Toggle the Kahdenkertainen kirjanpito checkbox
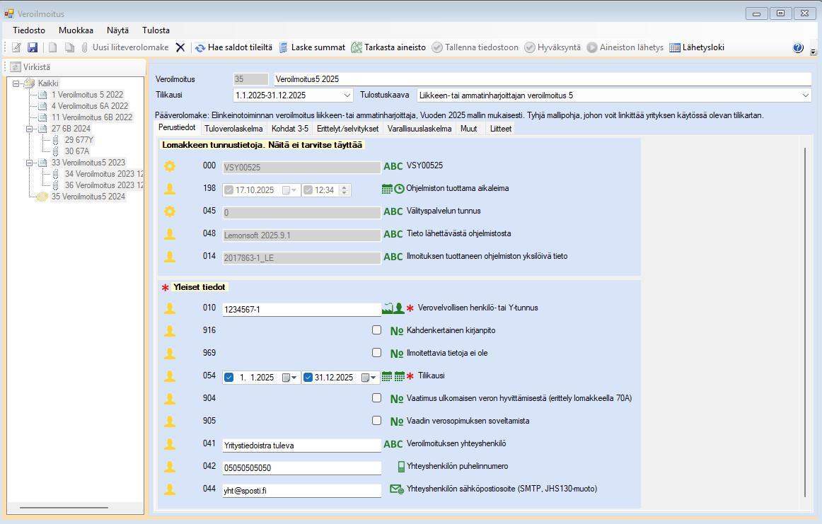 376,330
